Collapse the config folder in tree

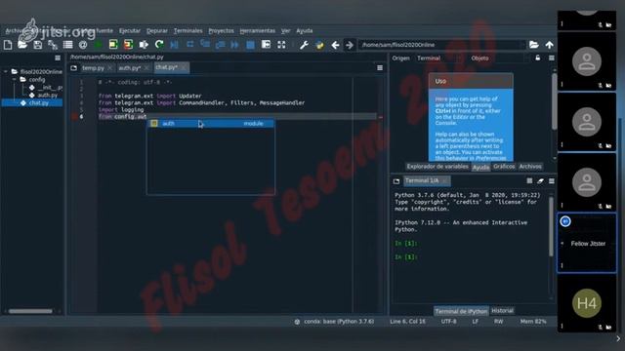pyautogui.click(x=14, y=80)
